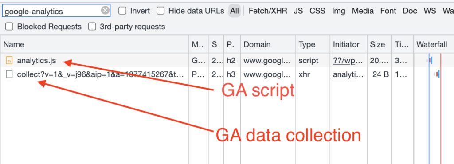
Task: Enable 3rd-party requests checkbox
Action: point(92,27)
